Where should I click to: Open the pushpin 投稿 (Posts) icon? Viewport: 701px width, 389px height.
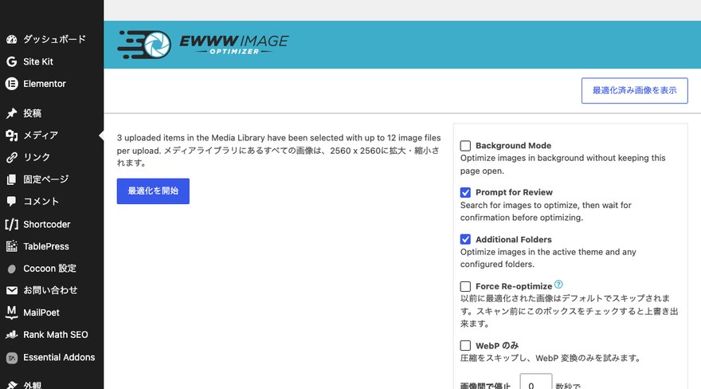pos(12,113)
